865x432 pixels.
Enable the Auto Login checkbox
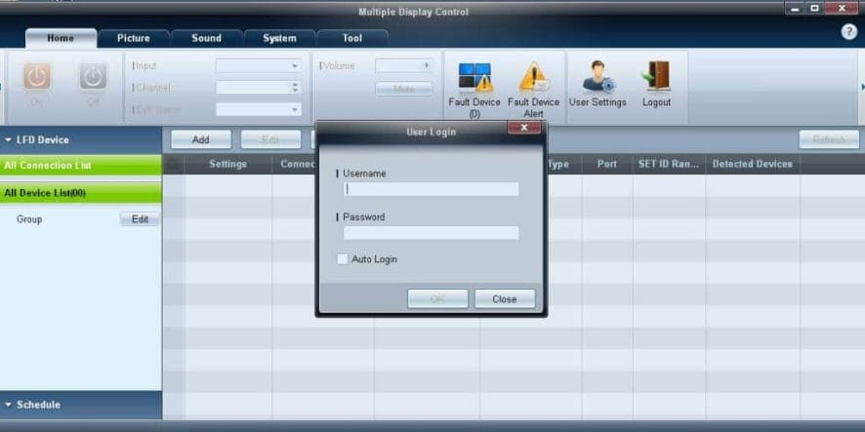(x=343, y=259)
